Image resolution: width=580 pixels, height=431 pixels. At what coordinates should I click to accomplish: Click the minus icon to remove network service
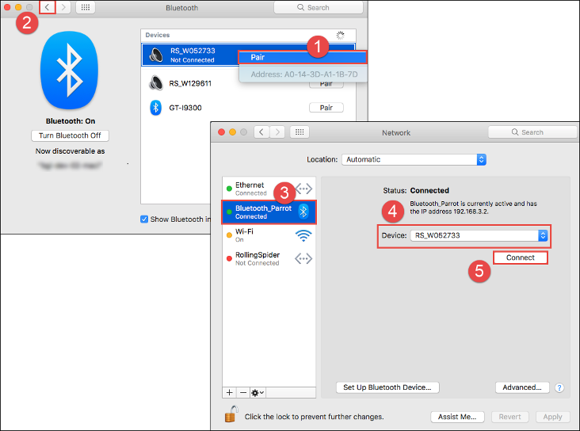[242, 392]
